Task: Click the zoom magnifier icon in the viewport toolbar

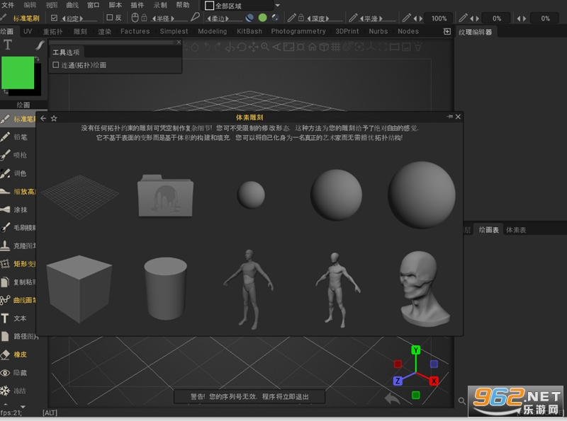Action: tap(265, 47)
